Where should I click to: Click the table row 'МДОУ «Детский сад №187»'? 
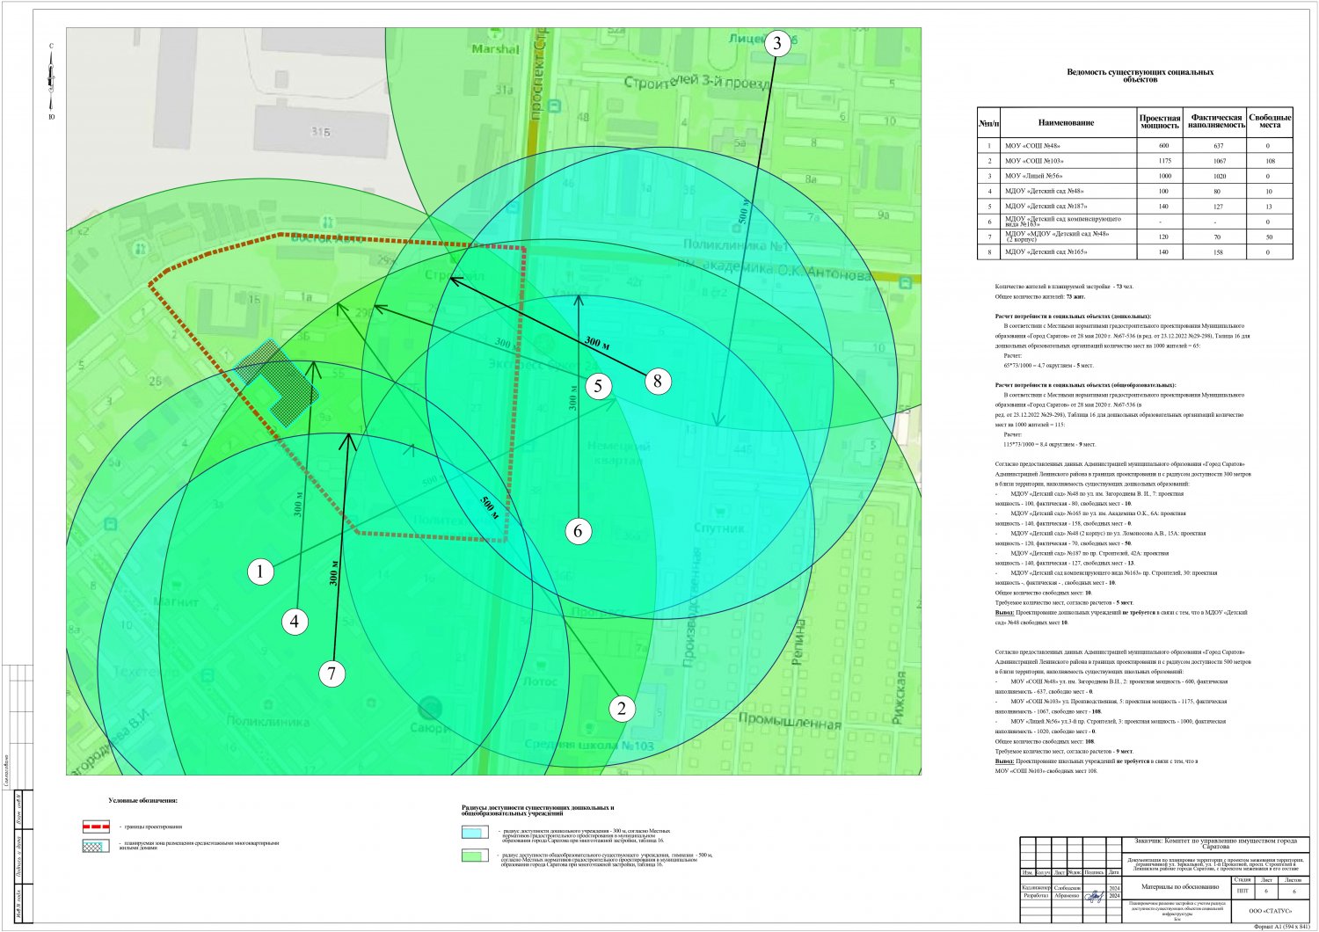coord(1135,207)
